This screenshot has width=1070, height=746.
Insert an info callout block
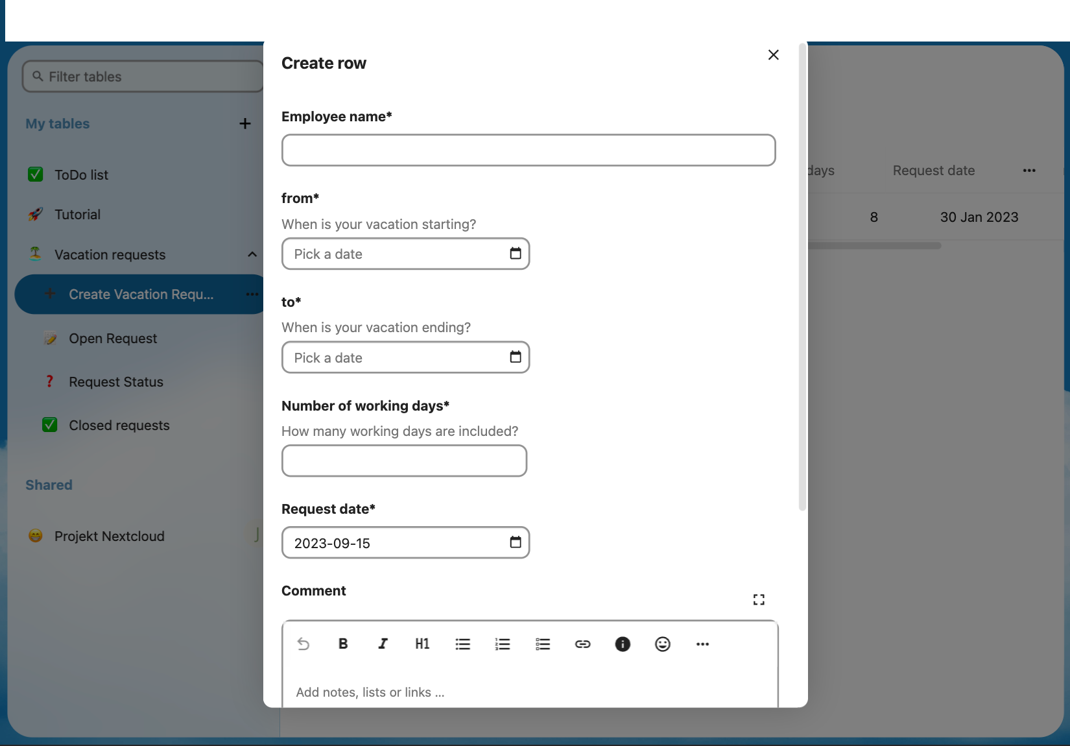[x=623, y=644]
